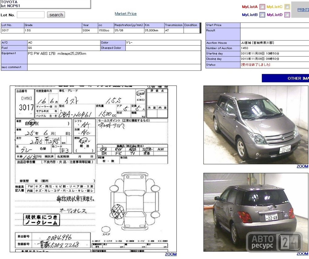This screenshot has height=259, width=309.
Task: Open the rear view car photo
Action: coord(256,212)
